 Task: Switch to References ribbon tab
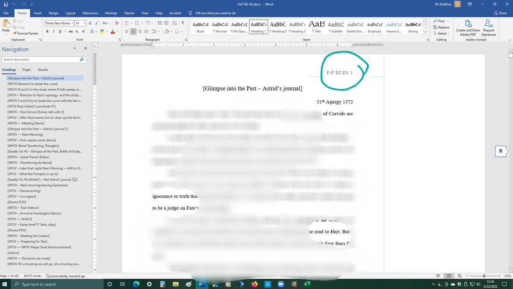pos(90,13)
